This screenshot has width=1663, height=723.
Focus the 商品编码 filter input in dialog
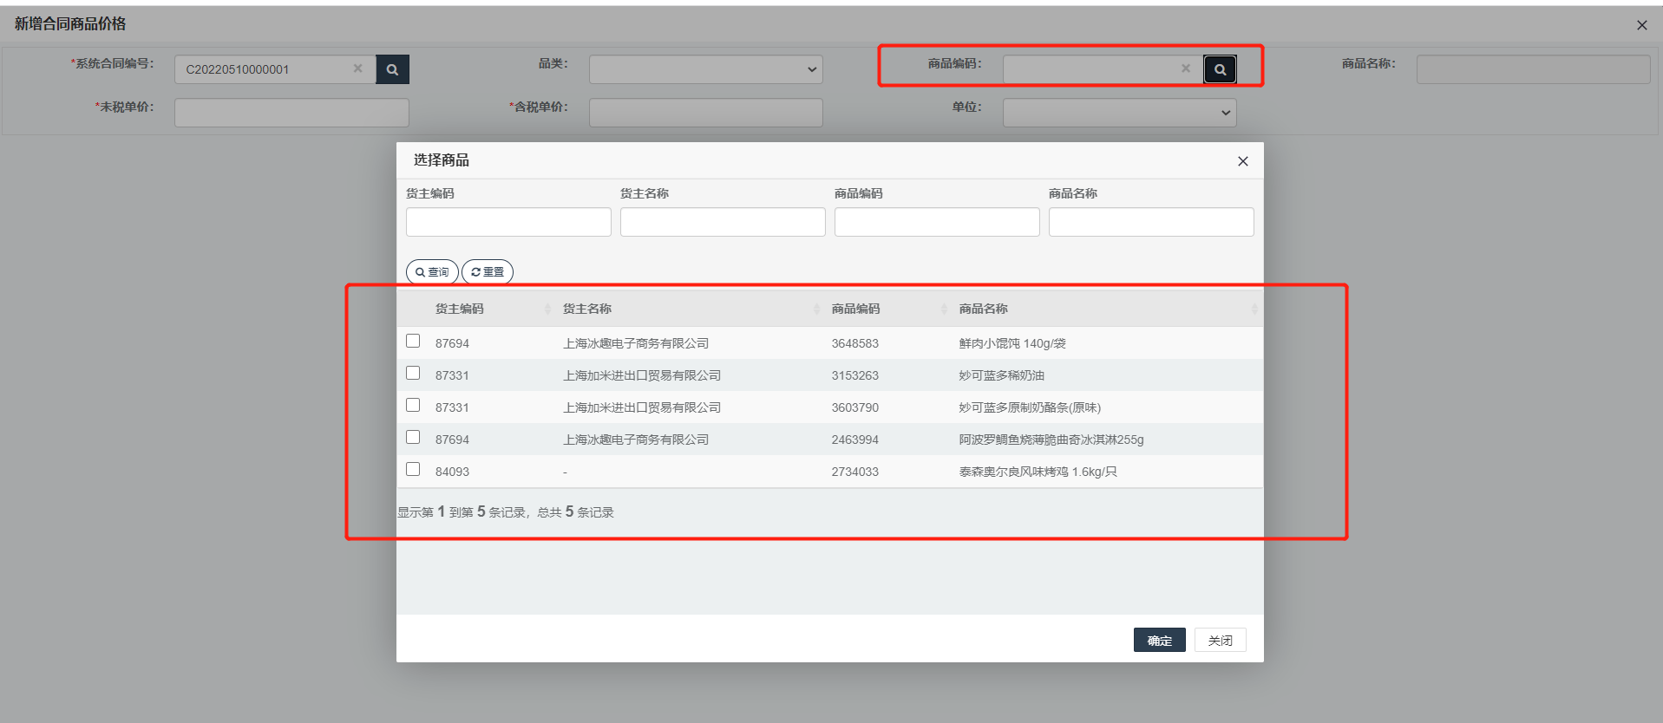(937, 222)
